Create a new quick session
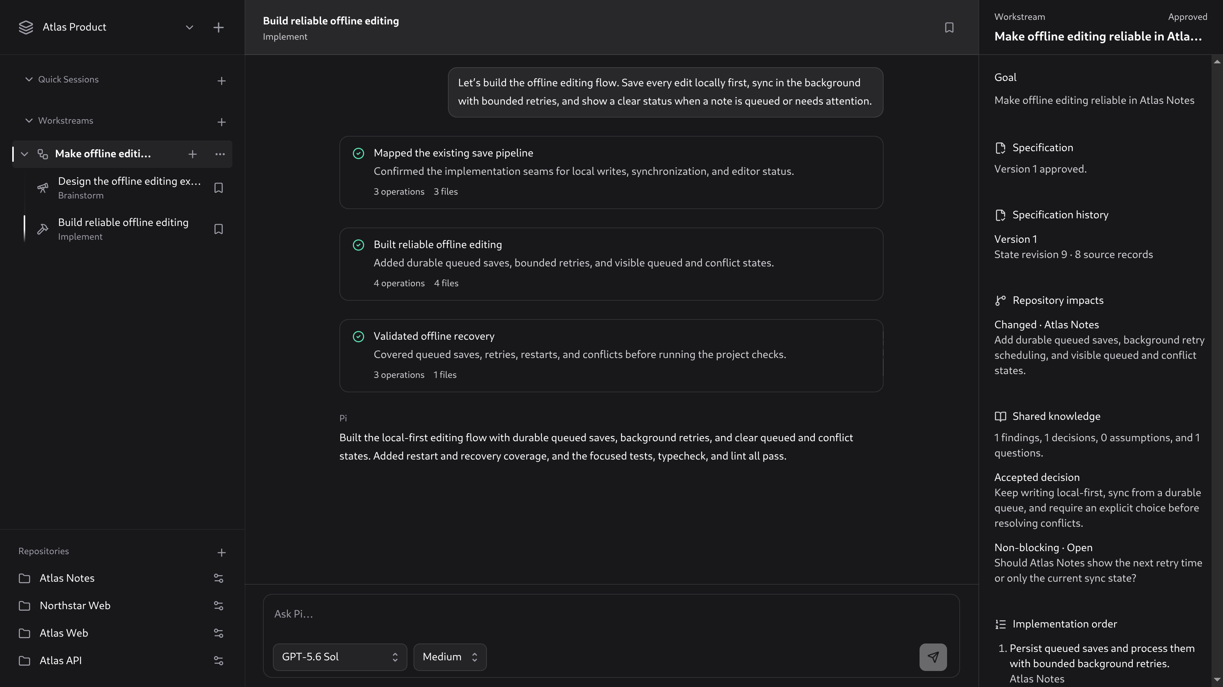The height and width of the screenshot is (687, 1223). (221, 81)
